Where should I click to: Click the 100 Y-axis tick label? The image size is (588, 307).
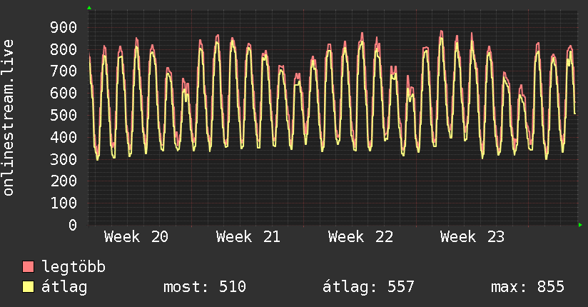pos(64,203)
